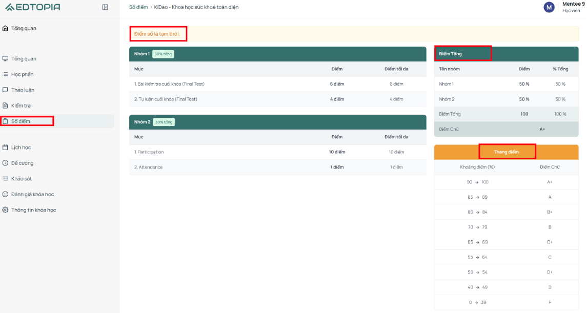This screenshot has height=313, width=587.
Task: Click the Nhóm 2 group header
Action: [278, 122]
